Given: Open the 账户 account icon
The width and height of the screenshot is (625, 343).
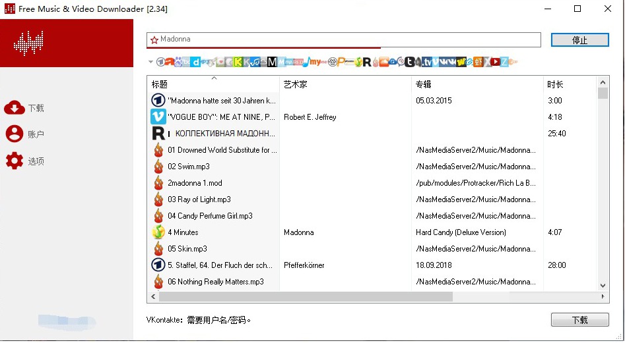Looking at the screenshot, I should tap(15, 134).
